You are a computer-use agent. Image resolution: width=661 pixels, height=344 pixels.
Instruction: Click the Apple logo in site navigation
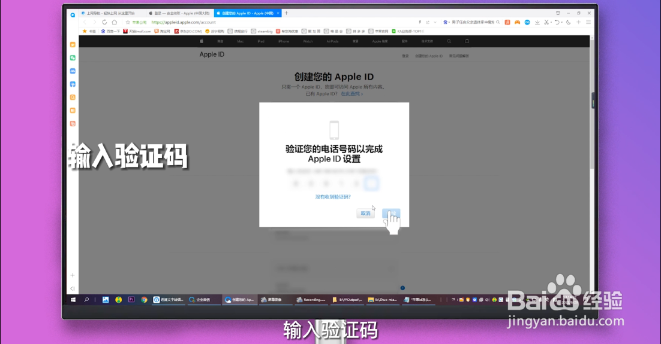[202, 41]
